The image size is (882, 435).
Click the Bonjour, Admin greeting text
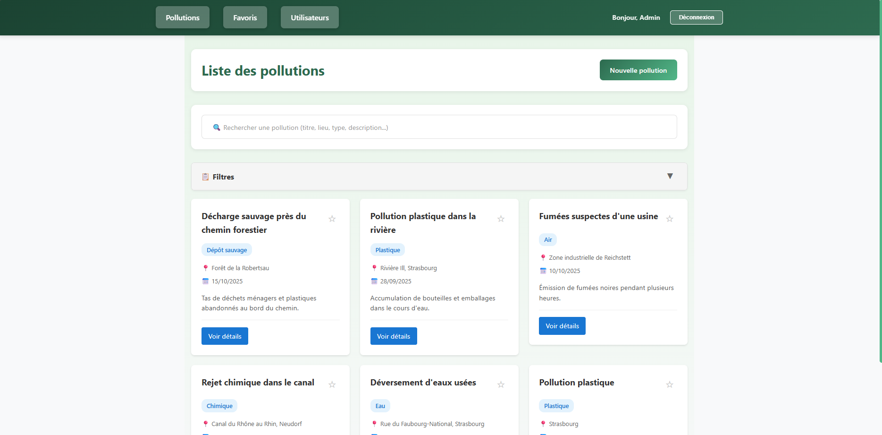(636, 17)
